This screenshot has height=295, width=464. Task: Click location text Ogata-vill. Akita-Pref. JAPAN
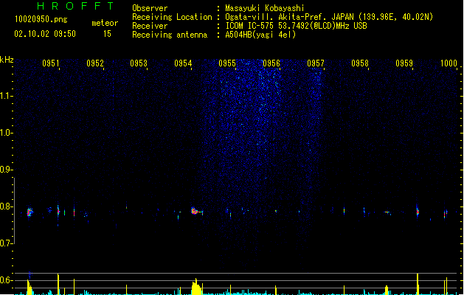point(290,17)
